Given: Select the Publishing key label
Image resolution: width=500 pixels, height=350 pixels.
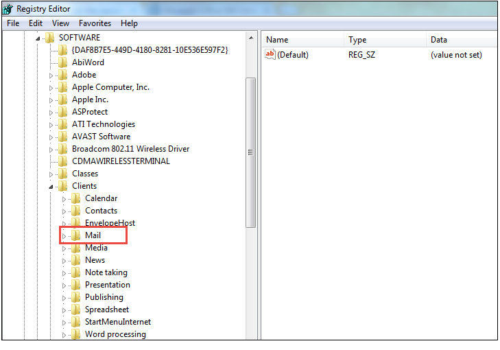Looking at the screenshot, I should [104, 297].
